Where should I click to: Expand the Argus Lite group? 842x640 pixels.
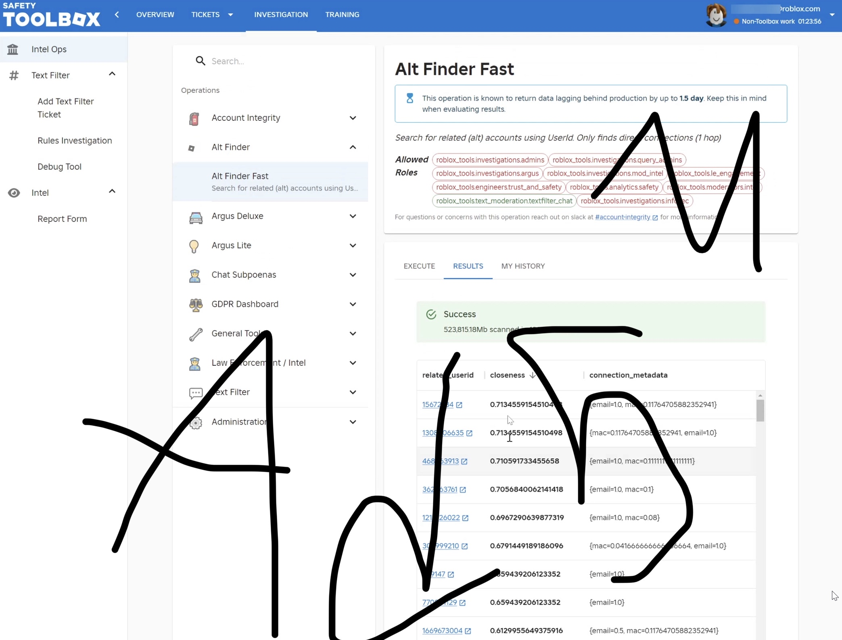click(x=353, y=246)
